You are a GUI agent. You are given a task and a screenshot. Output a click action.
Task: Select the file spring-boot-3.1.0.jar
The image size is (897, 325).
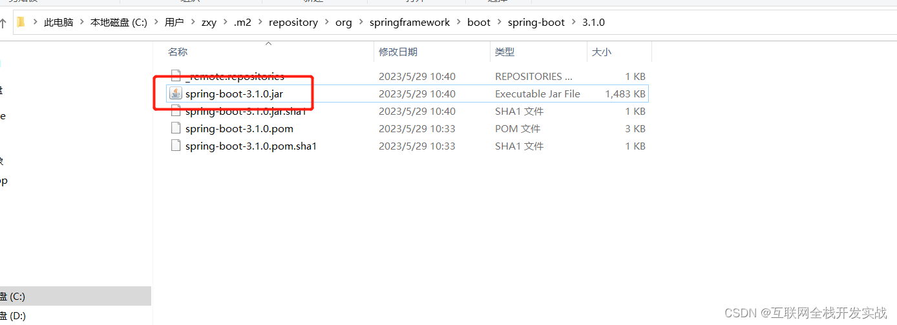[x=234, y=94]
